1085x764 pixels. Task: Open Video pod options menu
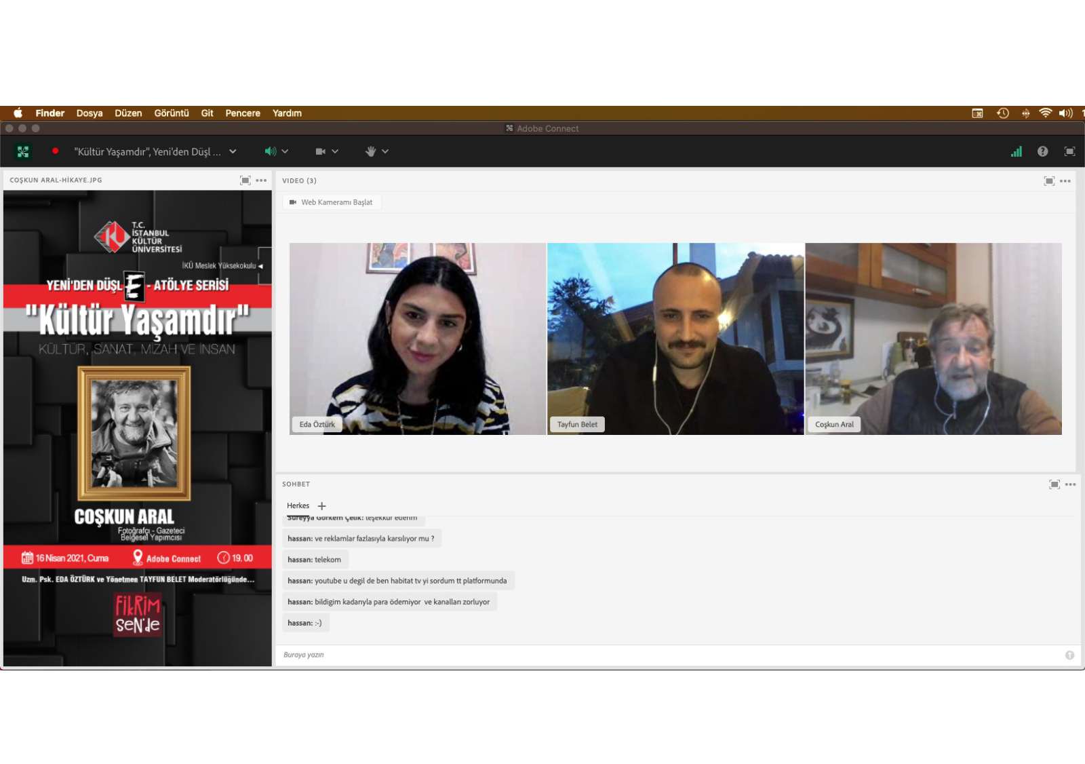pyautogui.click(x=1065, y=180)
